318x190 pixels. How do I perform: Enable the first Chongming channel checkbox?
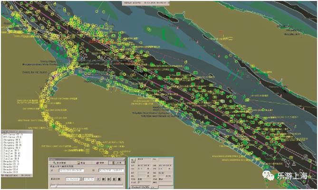pyautogui.click(x=2, y=140)
